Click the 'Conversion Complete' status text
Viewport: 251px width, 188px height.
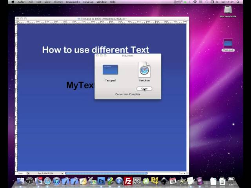pos(128,94)
